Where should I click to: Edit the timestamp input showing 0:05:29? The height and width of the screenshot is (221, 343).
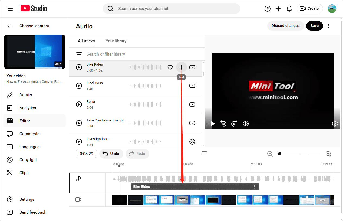pyautogui.click(x=86, y=154)
